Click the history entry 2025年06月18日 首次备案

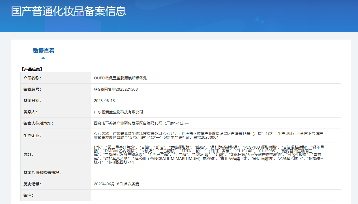tap(116, 184)
